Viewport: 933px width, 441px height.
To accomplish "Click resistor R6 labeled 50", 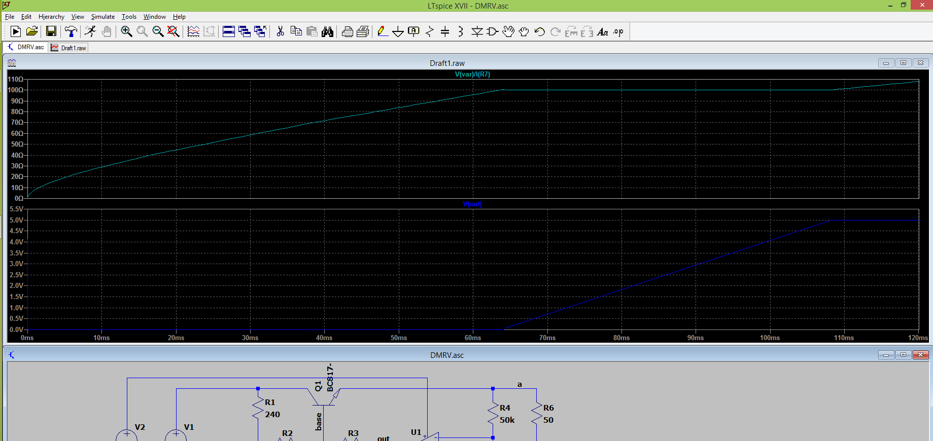I will pos(537,414).
